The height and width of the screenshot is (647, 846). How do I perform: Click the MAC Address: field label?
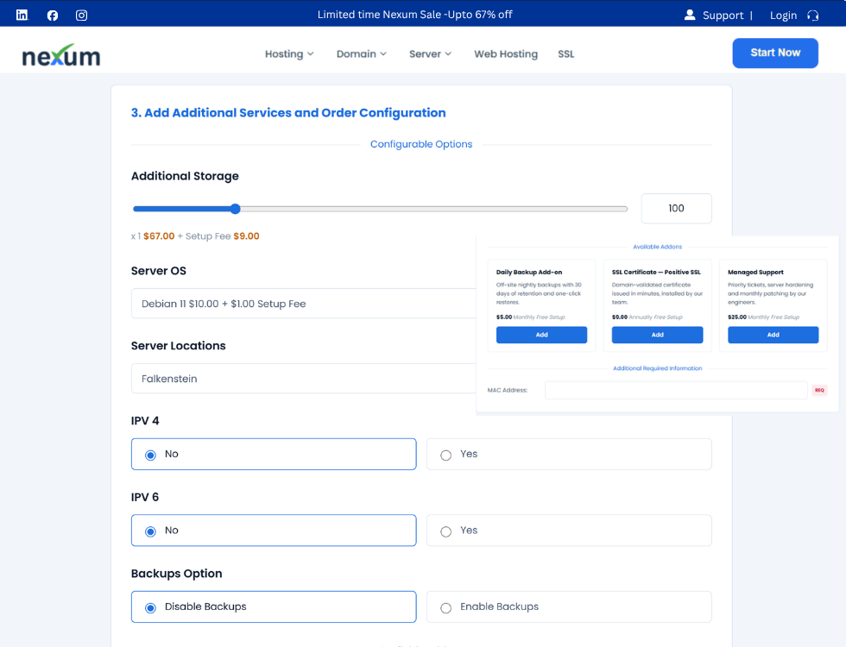508,390
